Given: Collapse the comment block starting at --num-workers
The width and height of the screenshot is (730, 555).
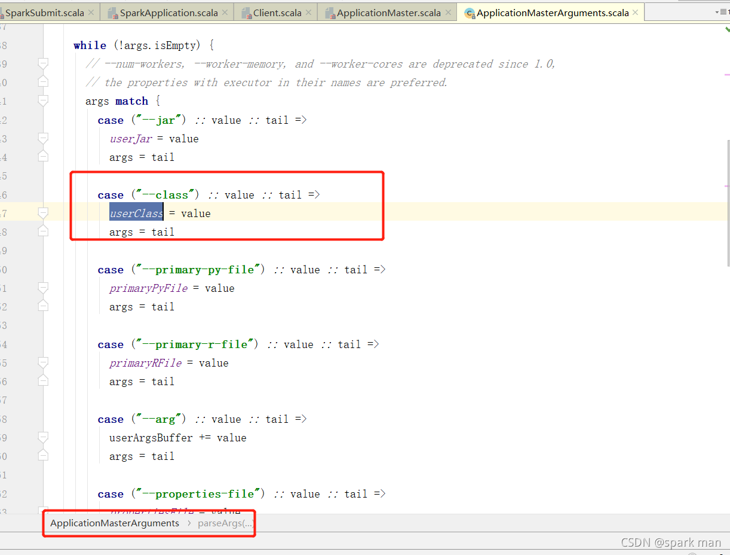Looking at the screenshot, I should [x=43, y=64].
